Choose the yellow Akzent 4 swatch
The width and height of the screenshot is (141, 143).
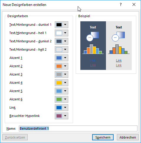[x=59, y=83]
